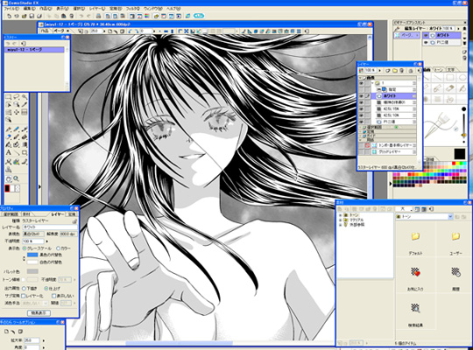
Task: Select the line drawing tool
Action: click(17, 152)
